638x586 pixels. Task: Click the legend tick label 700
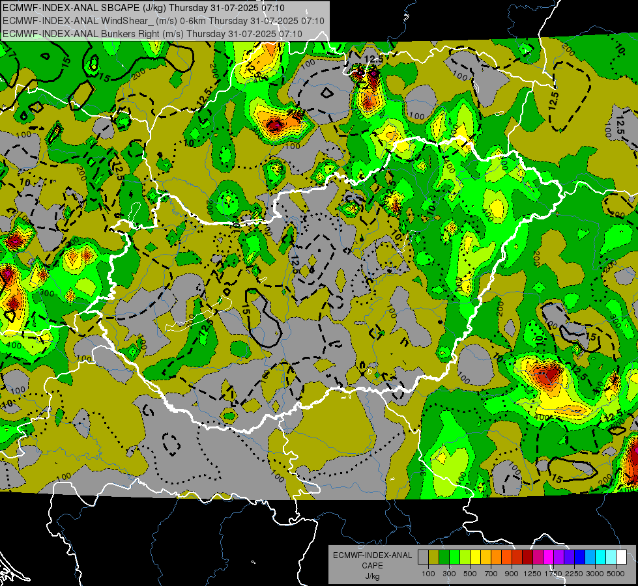coord(491,574)
